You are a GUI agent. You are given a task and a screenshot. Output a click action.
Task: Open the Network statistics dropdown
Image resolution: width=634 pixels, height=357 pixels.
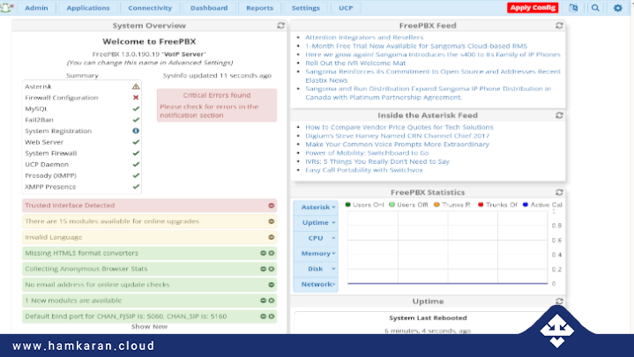point(316,284)
